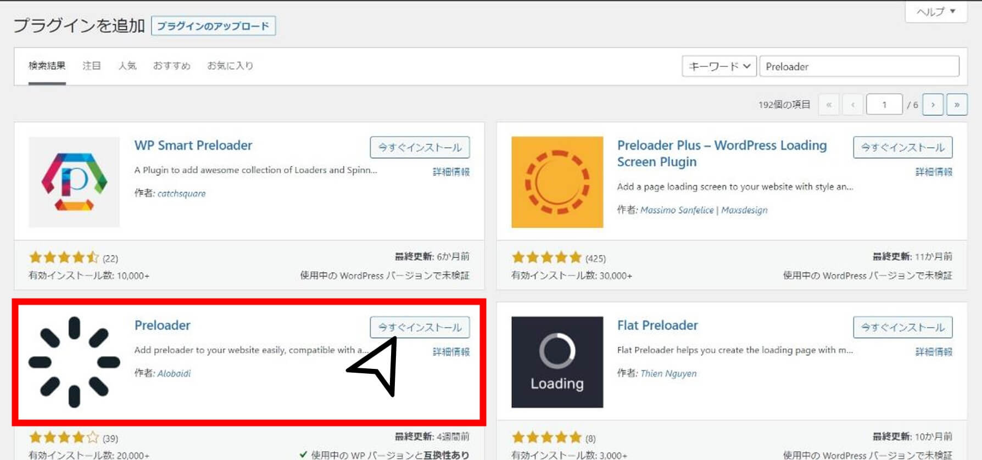Viewport: 982px width, 460px height.
Task: Switch to the おすすめ tab
Action: [172, 66]
